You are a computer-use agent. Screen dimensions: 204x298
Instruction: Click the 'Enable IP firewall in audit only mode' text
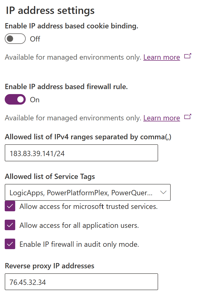point(79,244)
